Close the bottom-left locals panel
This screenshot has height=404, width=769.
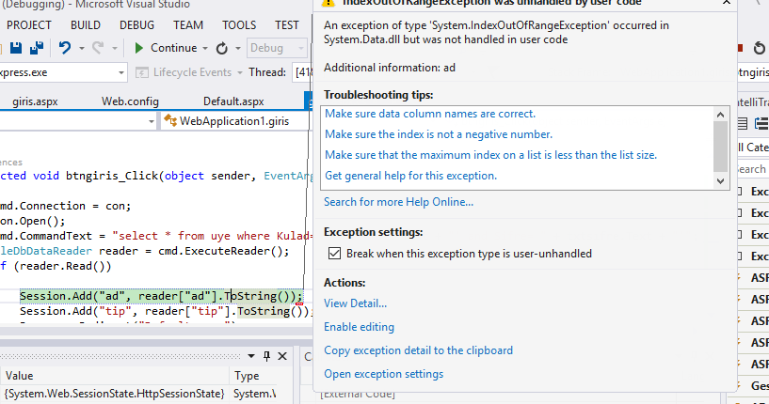pyautogui.click(x=282, y=356)
